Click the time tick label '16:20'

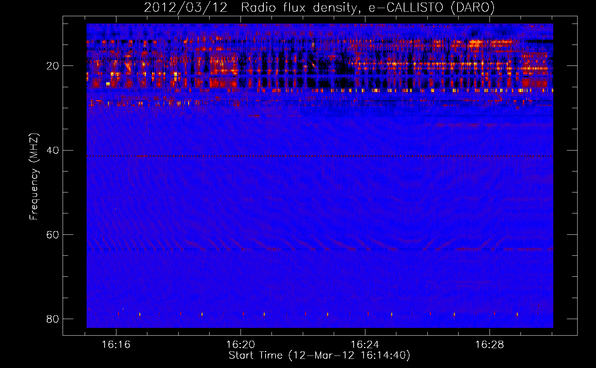coord(241,344)
